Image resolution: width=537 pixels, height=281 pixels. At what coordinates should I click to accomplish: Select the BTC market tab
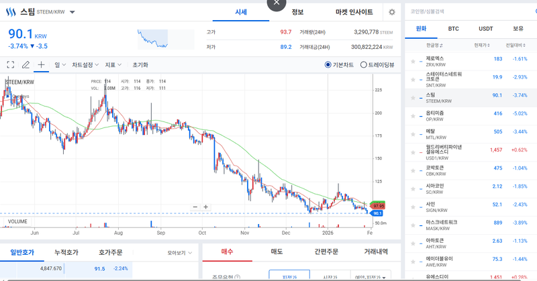(454, 29)
